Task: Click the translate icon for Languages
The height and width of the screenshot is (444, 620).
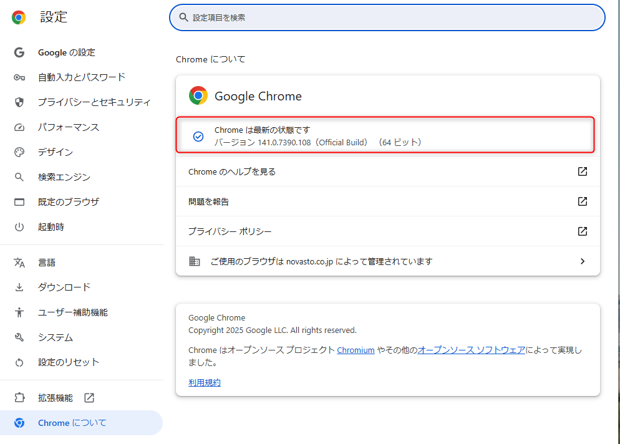Action: tap(19, 263)
